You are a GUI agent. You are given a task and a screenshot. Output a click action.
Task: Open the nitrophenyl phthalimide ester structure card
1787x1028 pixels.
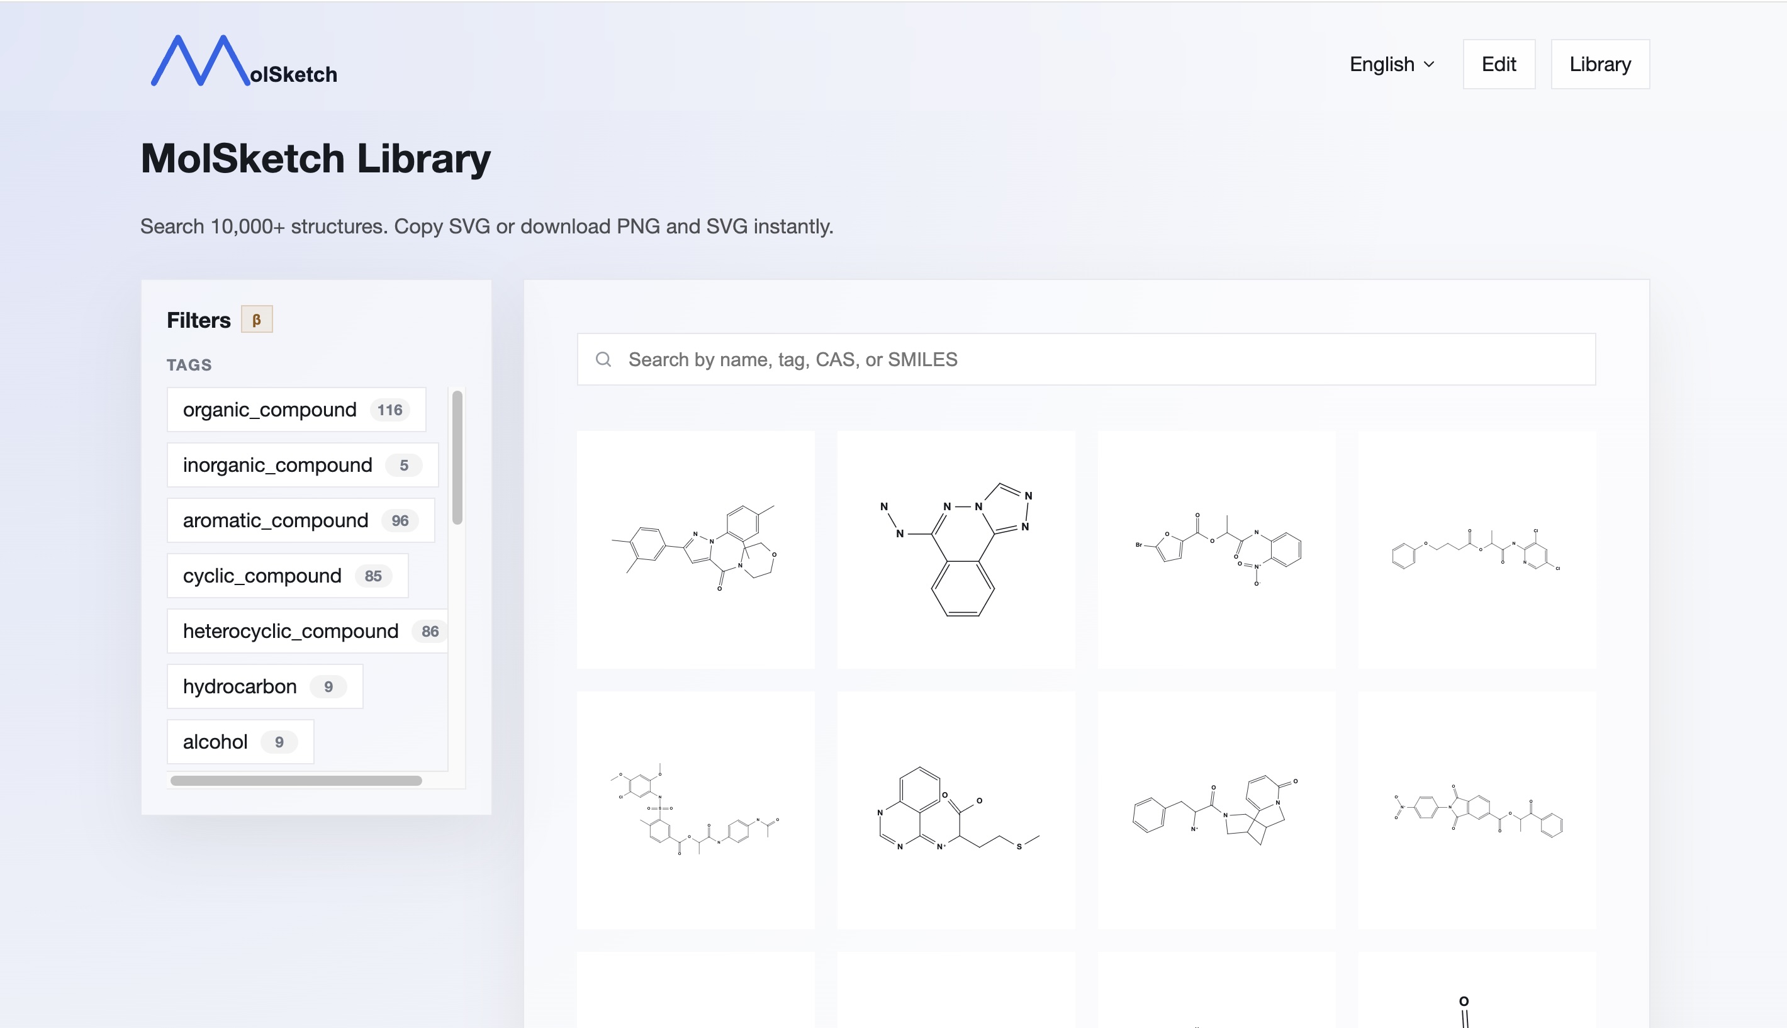tap(1477, 810)
